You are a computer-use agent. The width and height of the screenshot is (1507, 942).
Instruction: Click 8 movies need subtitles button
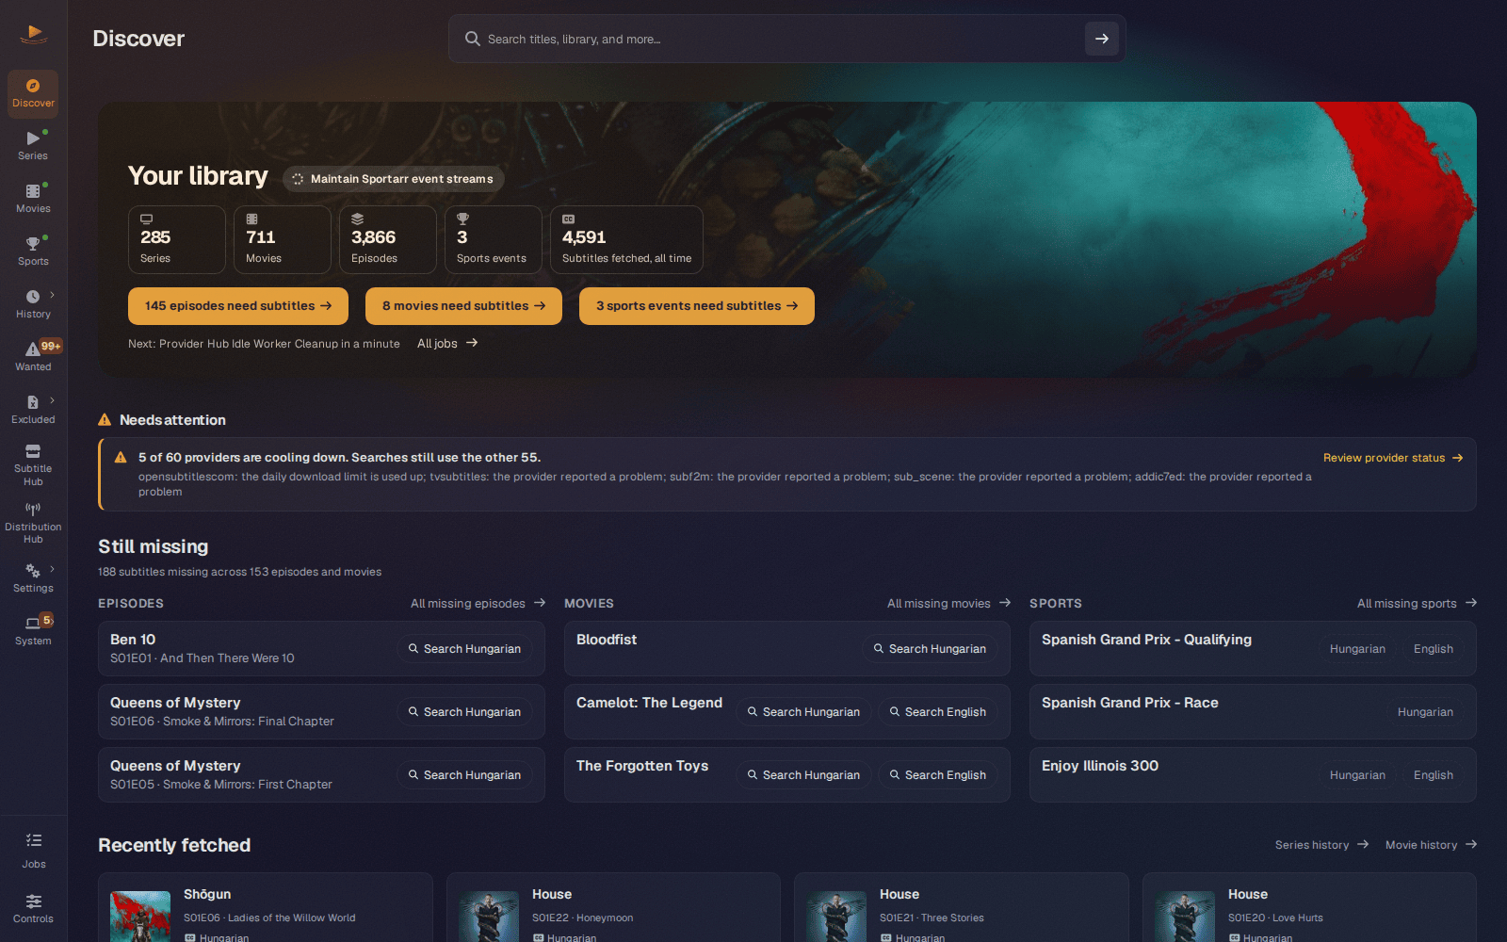tap(463, 306)
